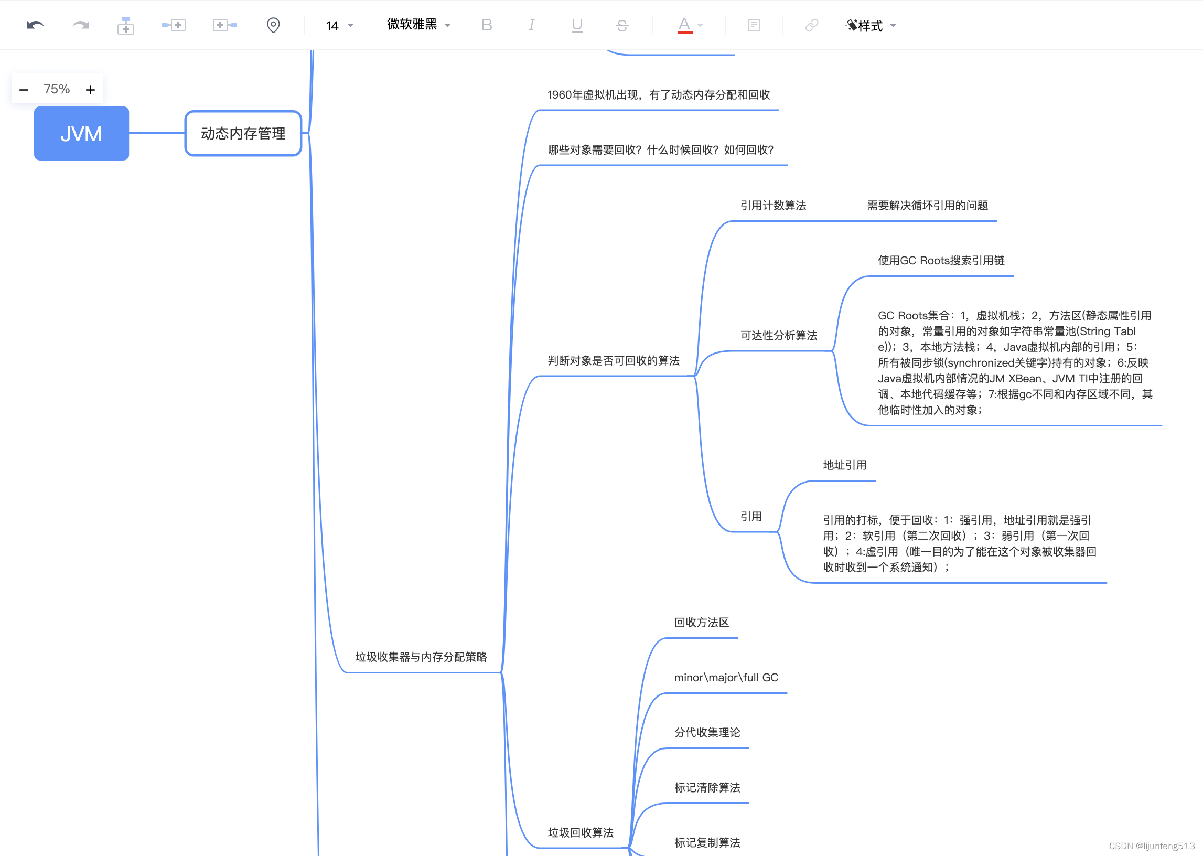Click the locate center pin icon
Screen dimensions: 1203x856
pyautogui.click(x=273, y=25)
